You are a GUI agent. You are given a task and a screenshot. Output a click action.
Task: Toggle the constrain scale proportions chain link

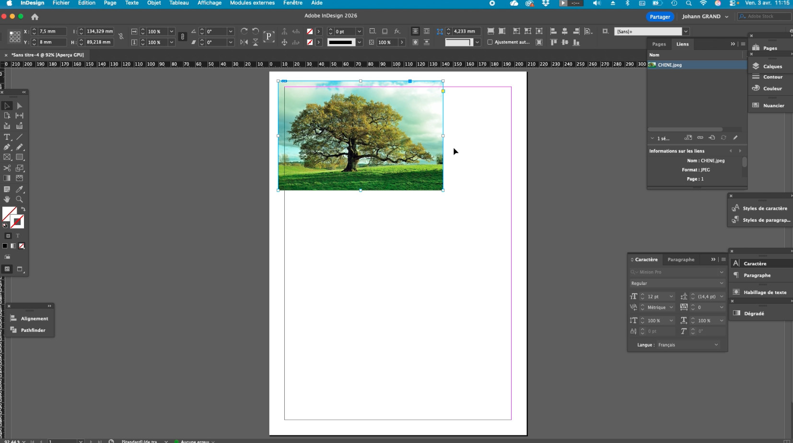(x=182, y=36)
